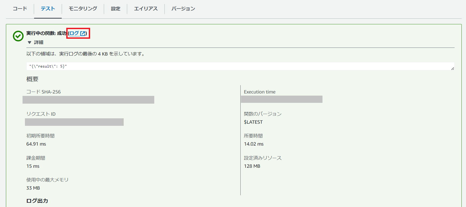The width and height of the screenshot is (466, 207).
Task: Collapse the 詳細 disclosure triangle
Action: click(30, 42)
